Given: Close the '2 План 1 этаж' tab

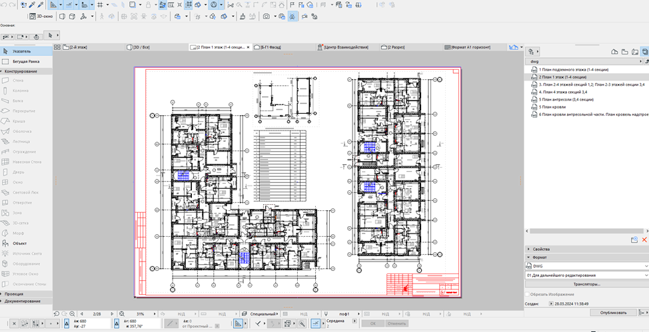Looking at the screenshot, I should (249, 47).
